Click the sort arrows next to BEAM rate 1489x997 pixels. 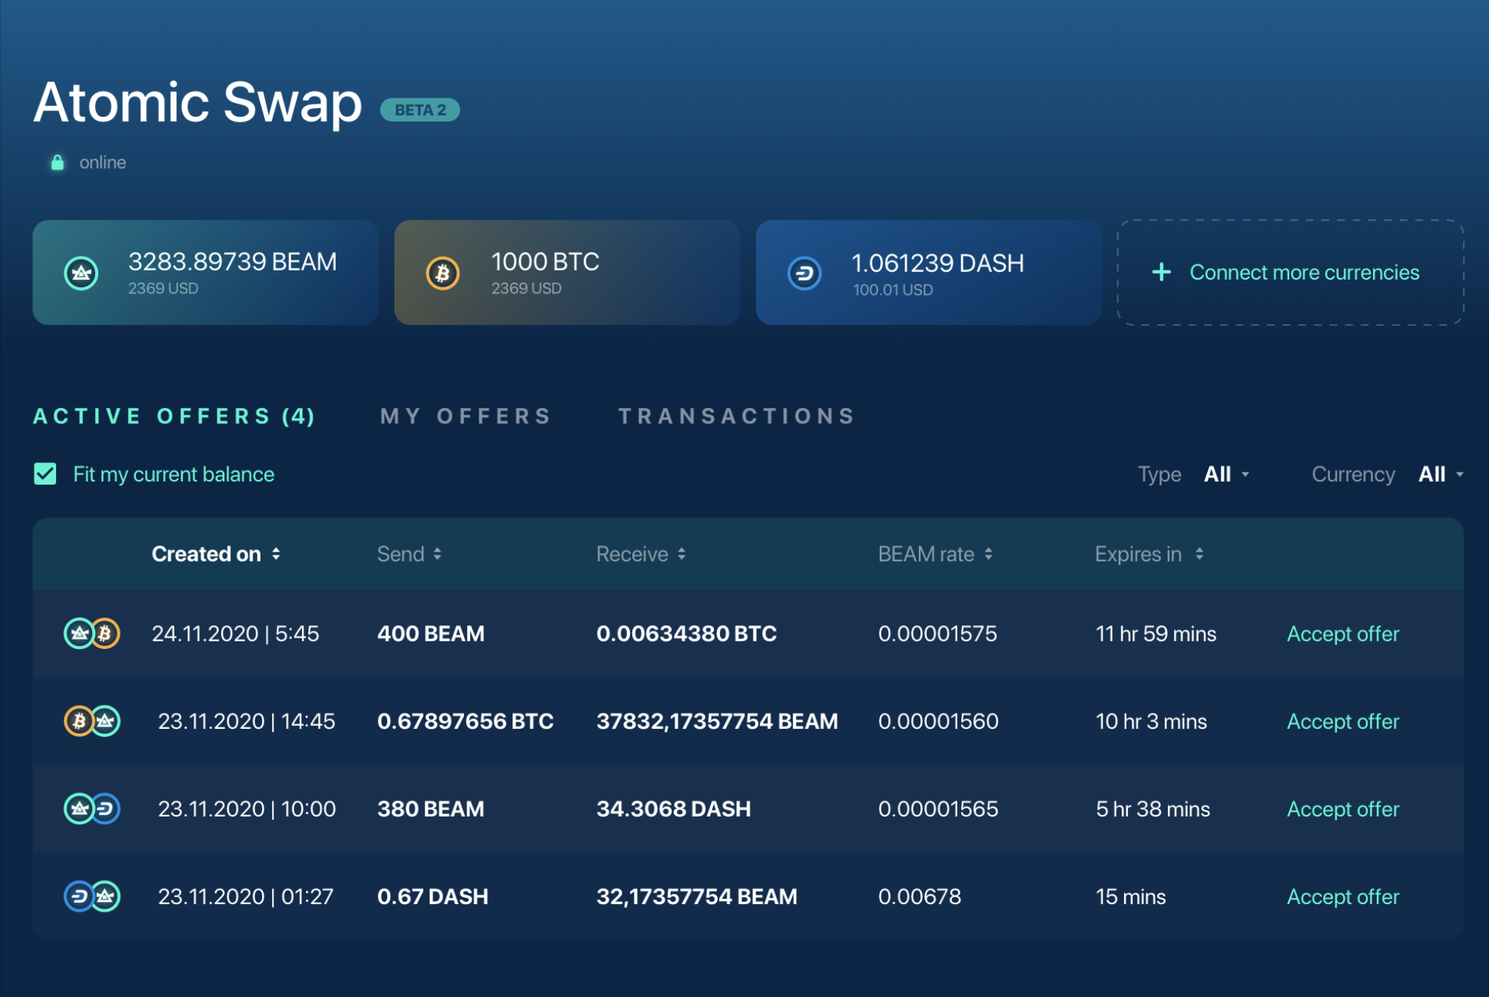pos(989,554)
